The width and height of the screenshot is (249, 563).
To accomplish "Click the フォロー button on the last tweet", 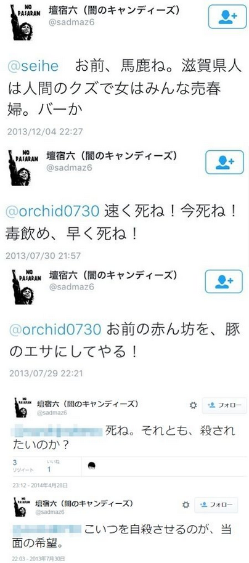I will click(x=216, y=505).
